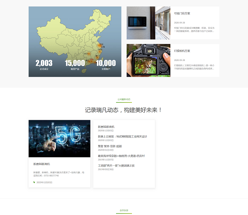Click the 5G news cover image
Image resolution: width=248 pixels, height=215 pixels.
(59, 139)
